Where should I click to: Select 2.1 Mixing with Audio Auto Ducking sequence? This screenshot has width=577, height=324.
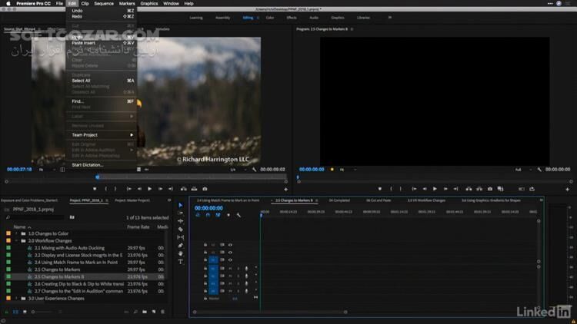[x=69, y=248]
